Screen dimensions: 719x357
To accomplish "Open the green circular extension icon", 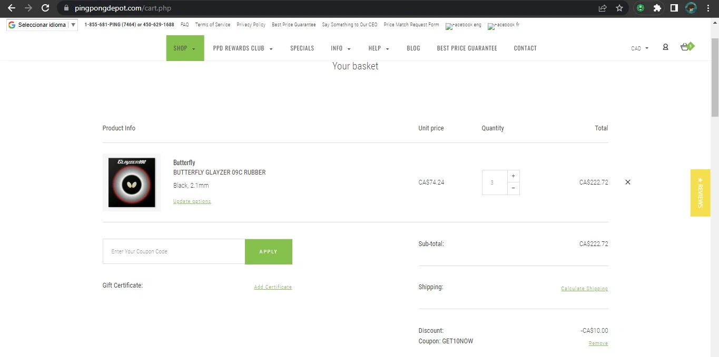I will [x=641, y=8].
